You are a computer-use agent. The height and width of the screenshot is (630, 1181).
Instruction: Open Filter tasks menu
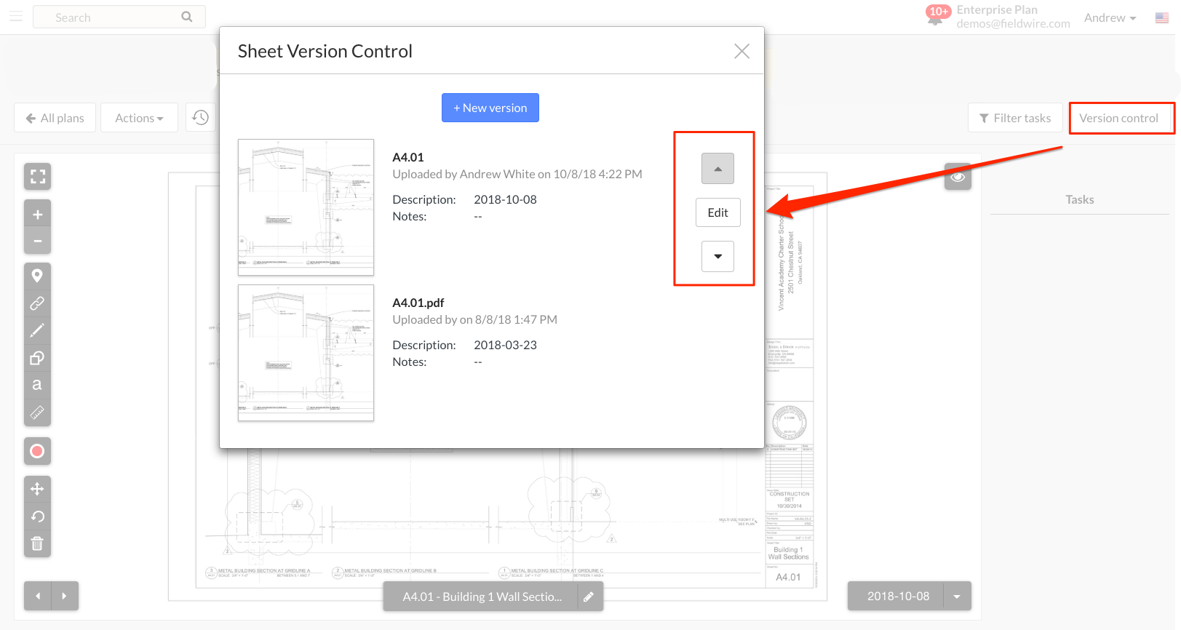click(1015, 118)
